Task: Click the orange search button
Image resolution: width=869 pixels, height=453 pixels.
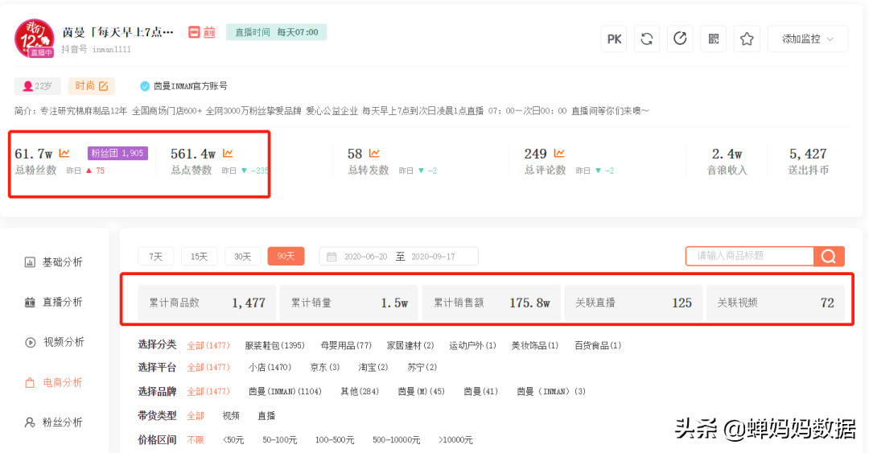Action: point(829,256)
